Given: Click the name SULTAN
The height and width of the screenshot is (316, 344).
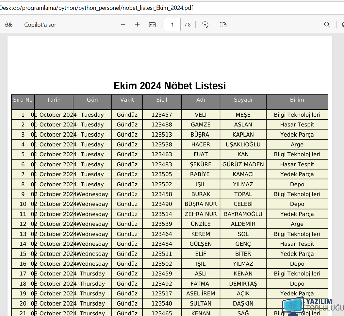Looking at the screenshot, I should coord(201,304).
